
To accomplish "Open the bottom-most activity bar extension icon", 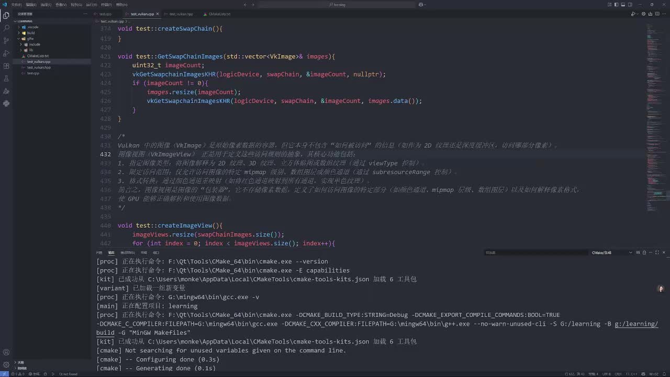I will 6,104.
